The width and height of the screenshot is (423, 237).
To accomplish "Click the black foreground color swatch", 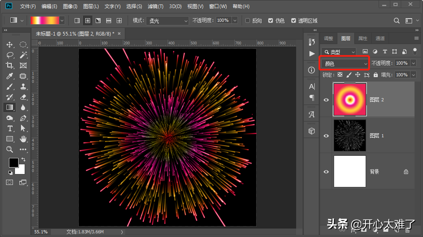I will (x=13, y=163).
